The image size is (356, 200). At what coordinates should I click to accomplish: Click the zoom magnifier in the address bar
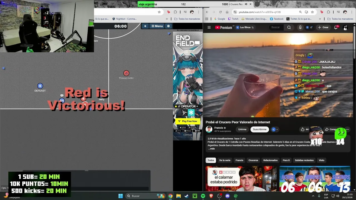(x=300, y=12)
